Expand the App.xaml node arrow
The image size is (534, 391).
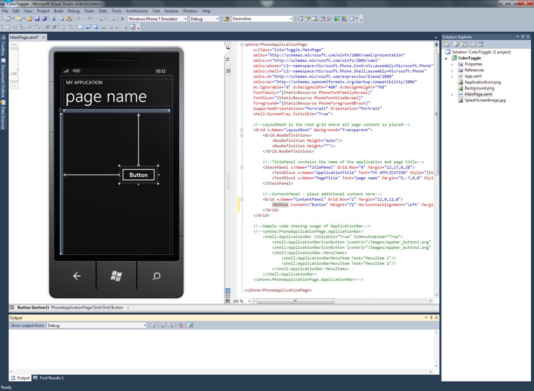452,76
